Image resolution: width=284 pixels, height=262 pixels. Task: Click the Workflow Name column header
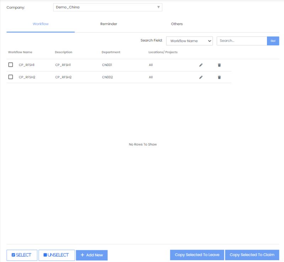20,52
